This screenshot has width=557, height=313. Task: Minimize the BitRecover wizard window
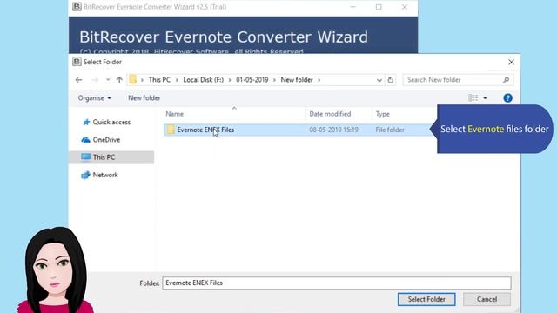pos(352,7)
